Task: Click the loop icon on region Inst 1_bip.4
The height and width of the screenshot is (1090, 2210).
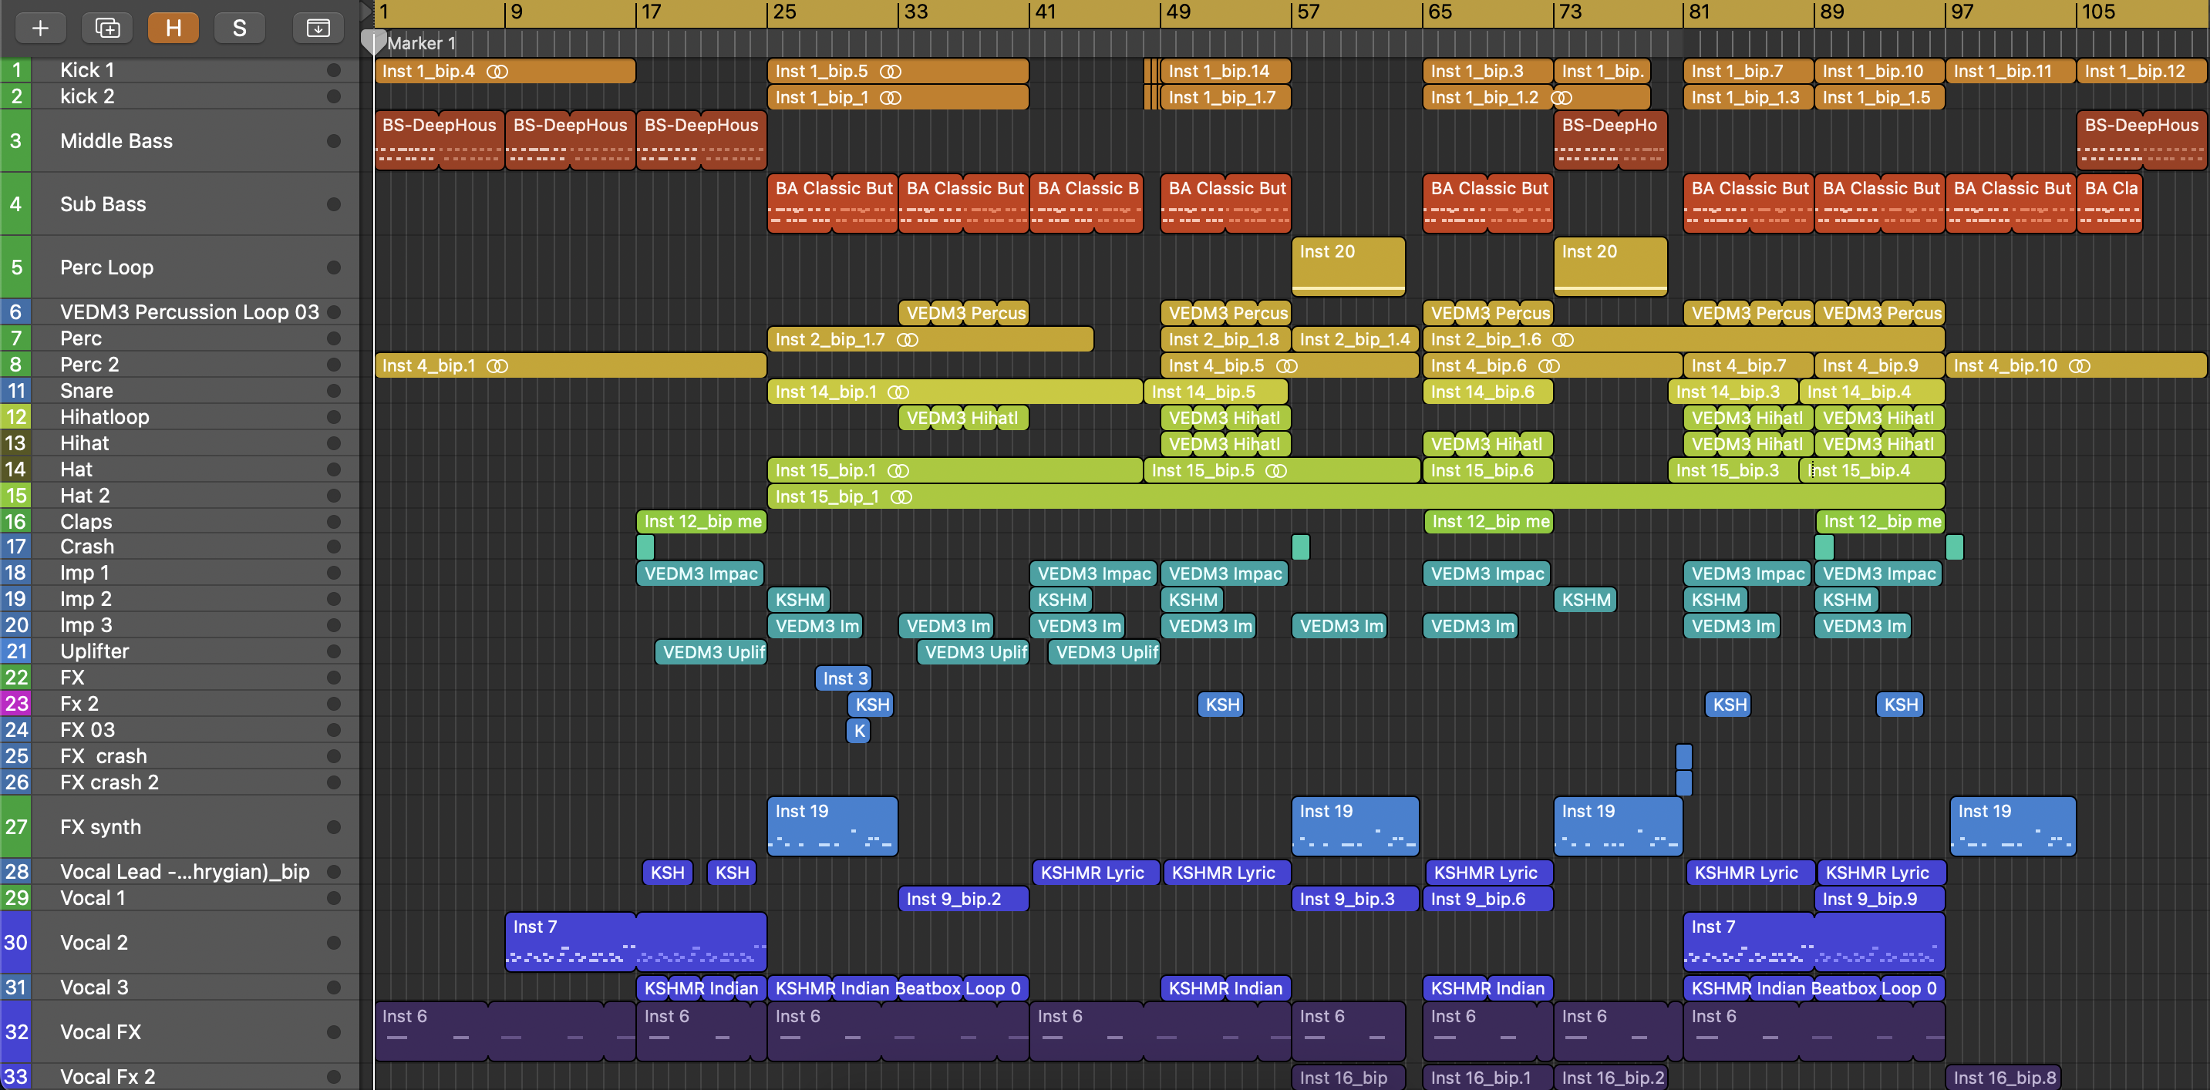Action: pos(497,71)
